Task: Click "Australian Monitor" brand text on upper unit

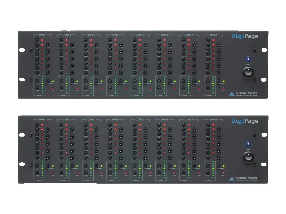Action: pyautogui.click(x=246, y=93)
